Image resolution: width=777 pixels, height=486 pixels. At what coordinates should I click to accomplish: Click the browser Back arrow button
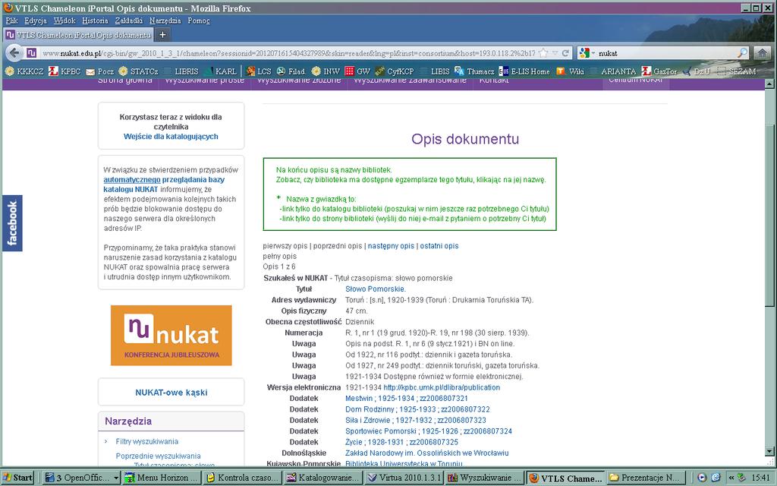(x=14, y=53)
